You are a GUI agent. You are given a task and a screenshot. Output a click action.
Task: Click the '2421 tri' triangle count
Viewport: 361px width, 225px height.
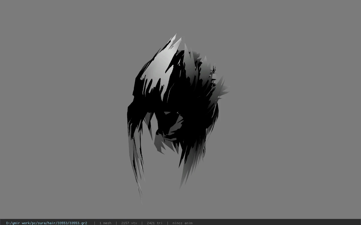[155, 223]
